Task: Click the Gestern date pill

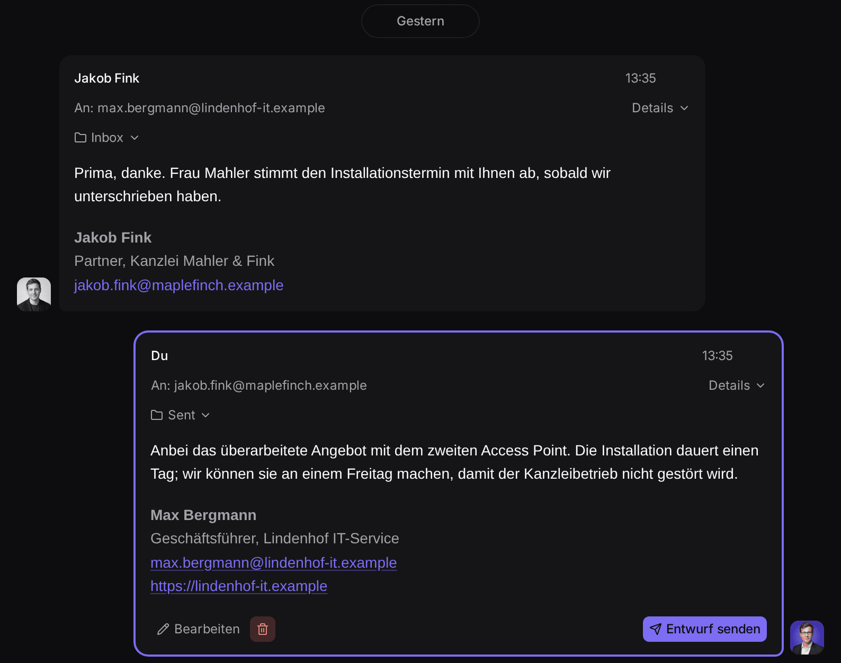Action: (420, 21)
